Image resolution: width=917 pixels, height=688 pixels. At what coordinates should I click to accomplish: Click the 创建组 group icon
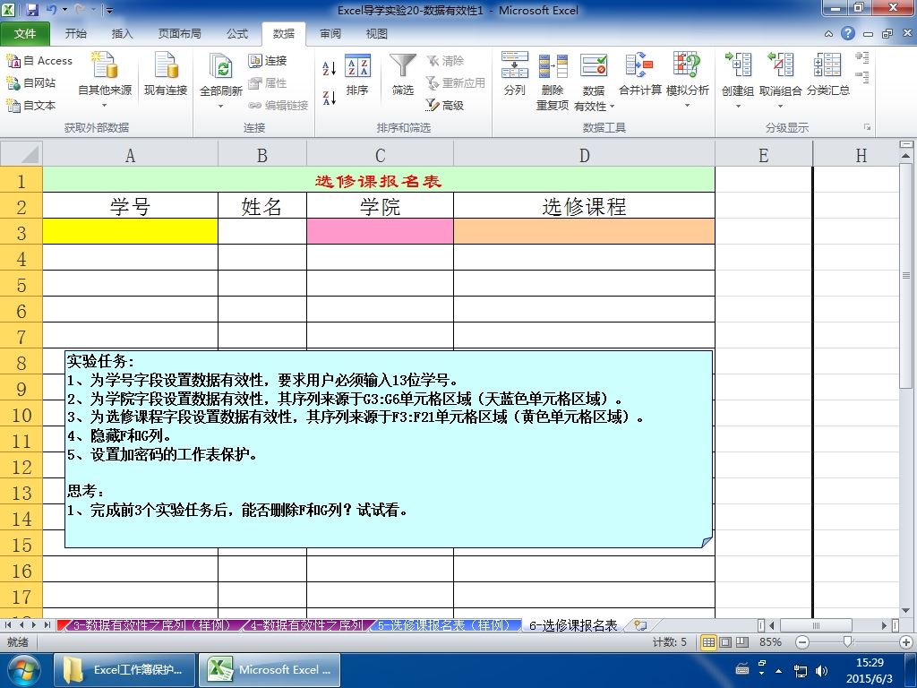coord(738,64)
